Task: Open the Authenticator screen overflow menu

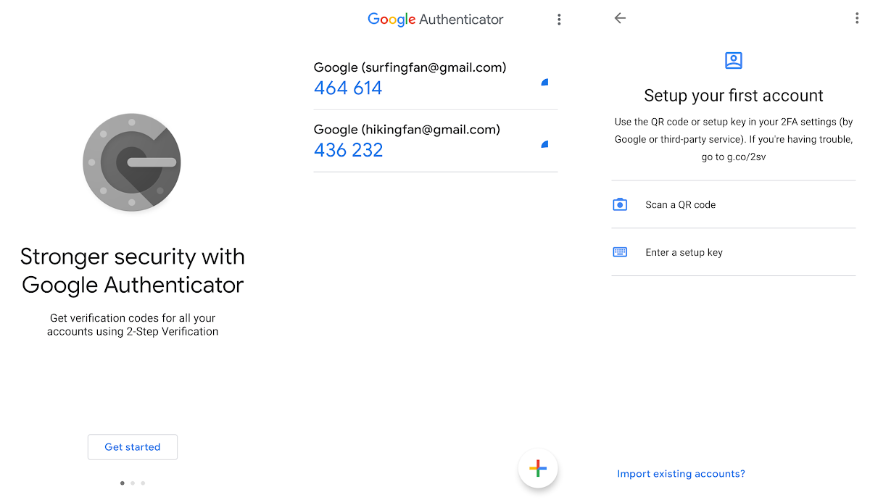Action: [559, 19]
